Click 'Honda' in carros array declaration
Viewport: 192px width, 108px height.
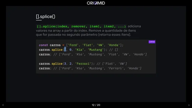pyautogui.click(x=114, y=45)
